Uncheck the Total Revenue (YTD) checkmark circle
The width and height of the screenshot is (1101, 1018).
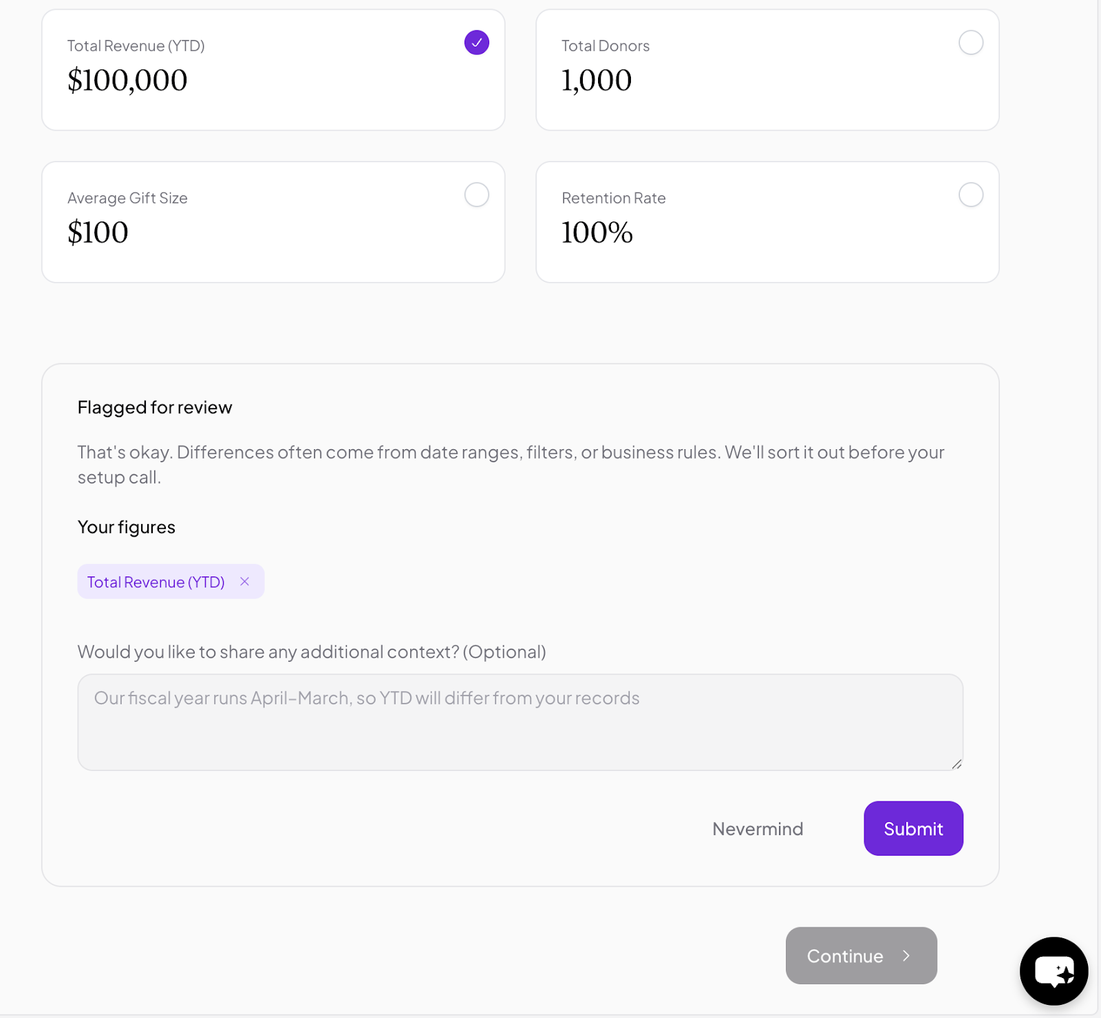(476, 43)
